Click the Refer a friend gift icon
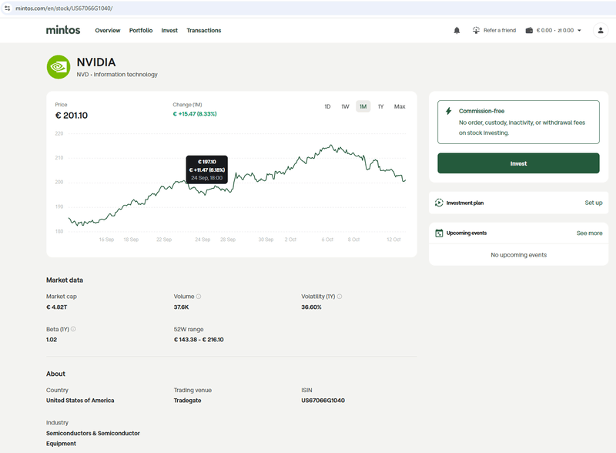The image size is (616, 453). coord(476,30)
